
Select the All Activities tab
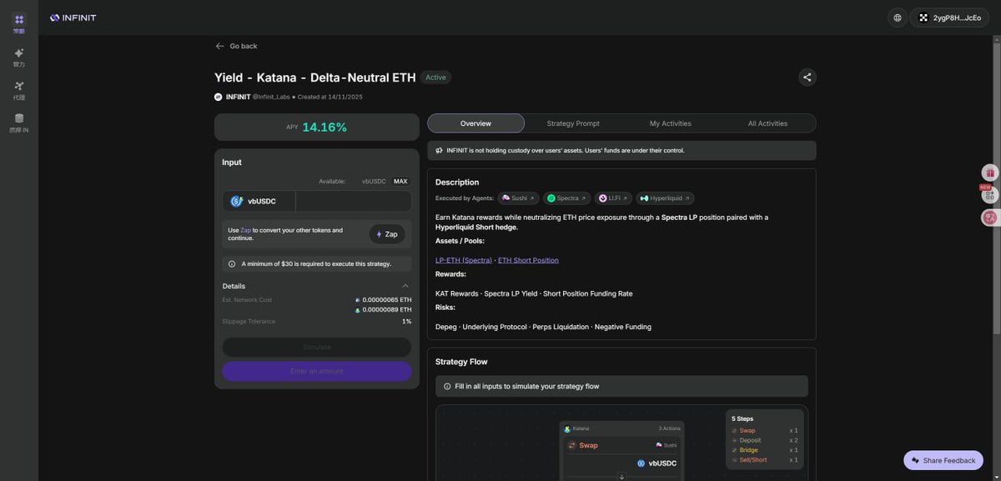coord(767,123)
